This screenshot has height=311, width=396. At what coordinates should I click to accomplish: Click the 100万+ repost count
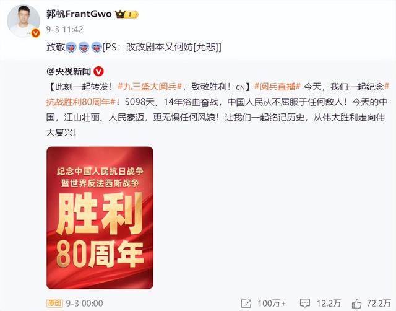click(x=272, y=304)
